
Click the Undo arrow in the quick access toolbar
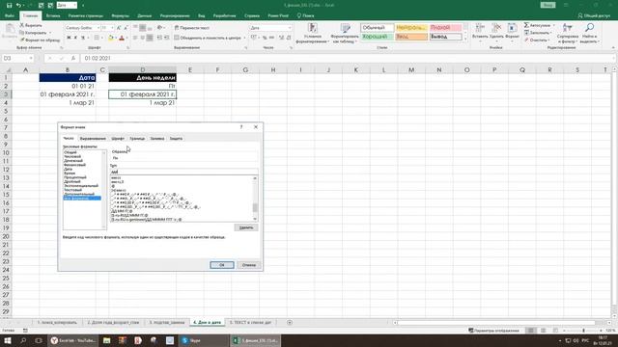[18, 5]
